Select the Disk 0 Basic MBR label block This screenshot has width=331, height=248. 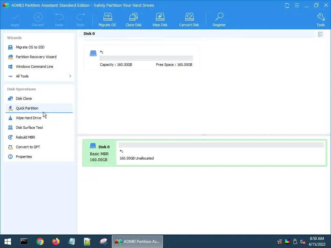click(99, 153)
